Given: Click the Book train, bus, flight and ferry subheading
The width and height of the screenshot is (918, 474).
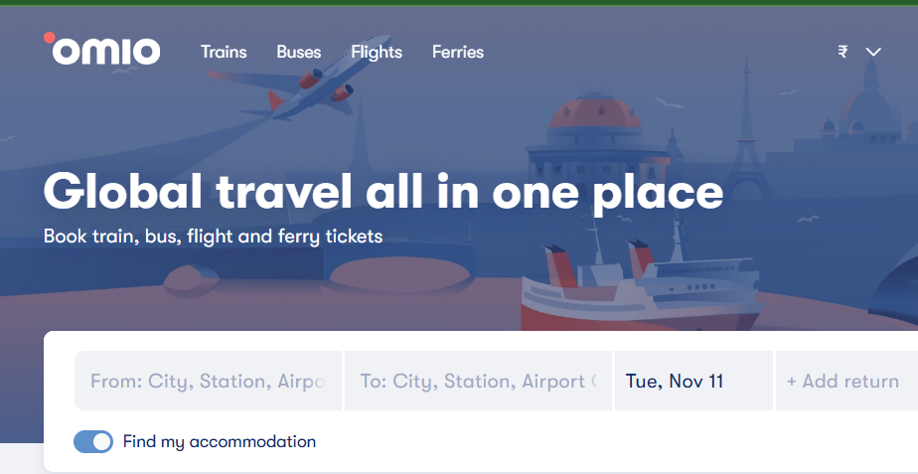Looking at the screenshot, I should point(213,237).
